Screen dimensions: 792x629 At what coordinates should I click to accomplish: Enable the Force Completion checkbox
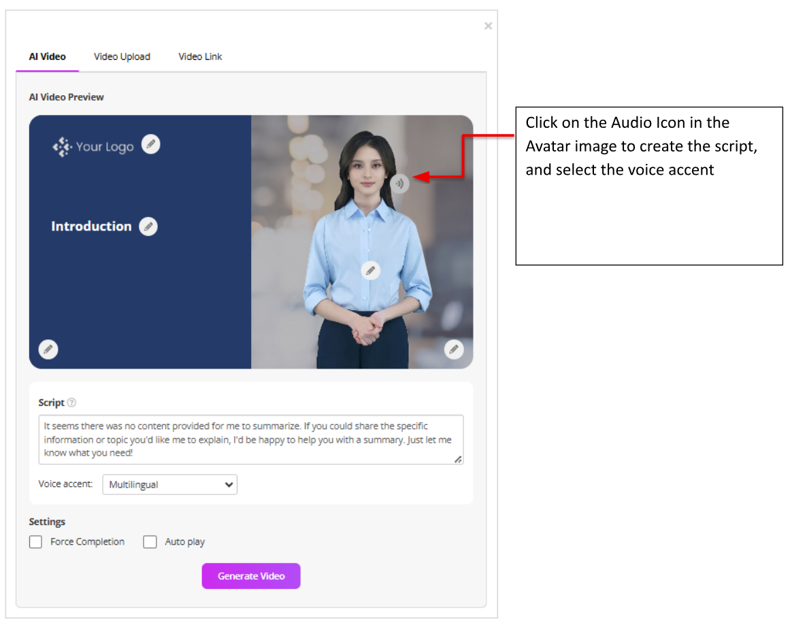pyautogui.click(x=35, y=542)
